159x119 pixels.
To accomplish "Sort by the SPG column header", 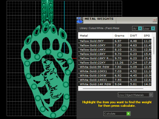I will (147, 36).
